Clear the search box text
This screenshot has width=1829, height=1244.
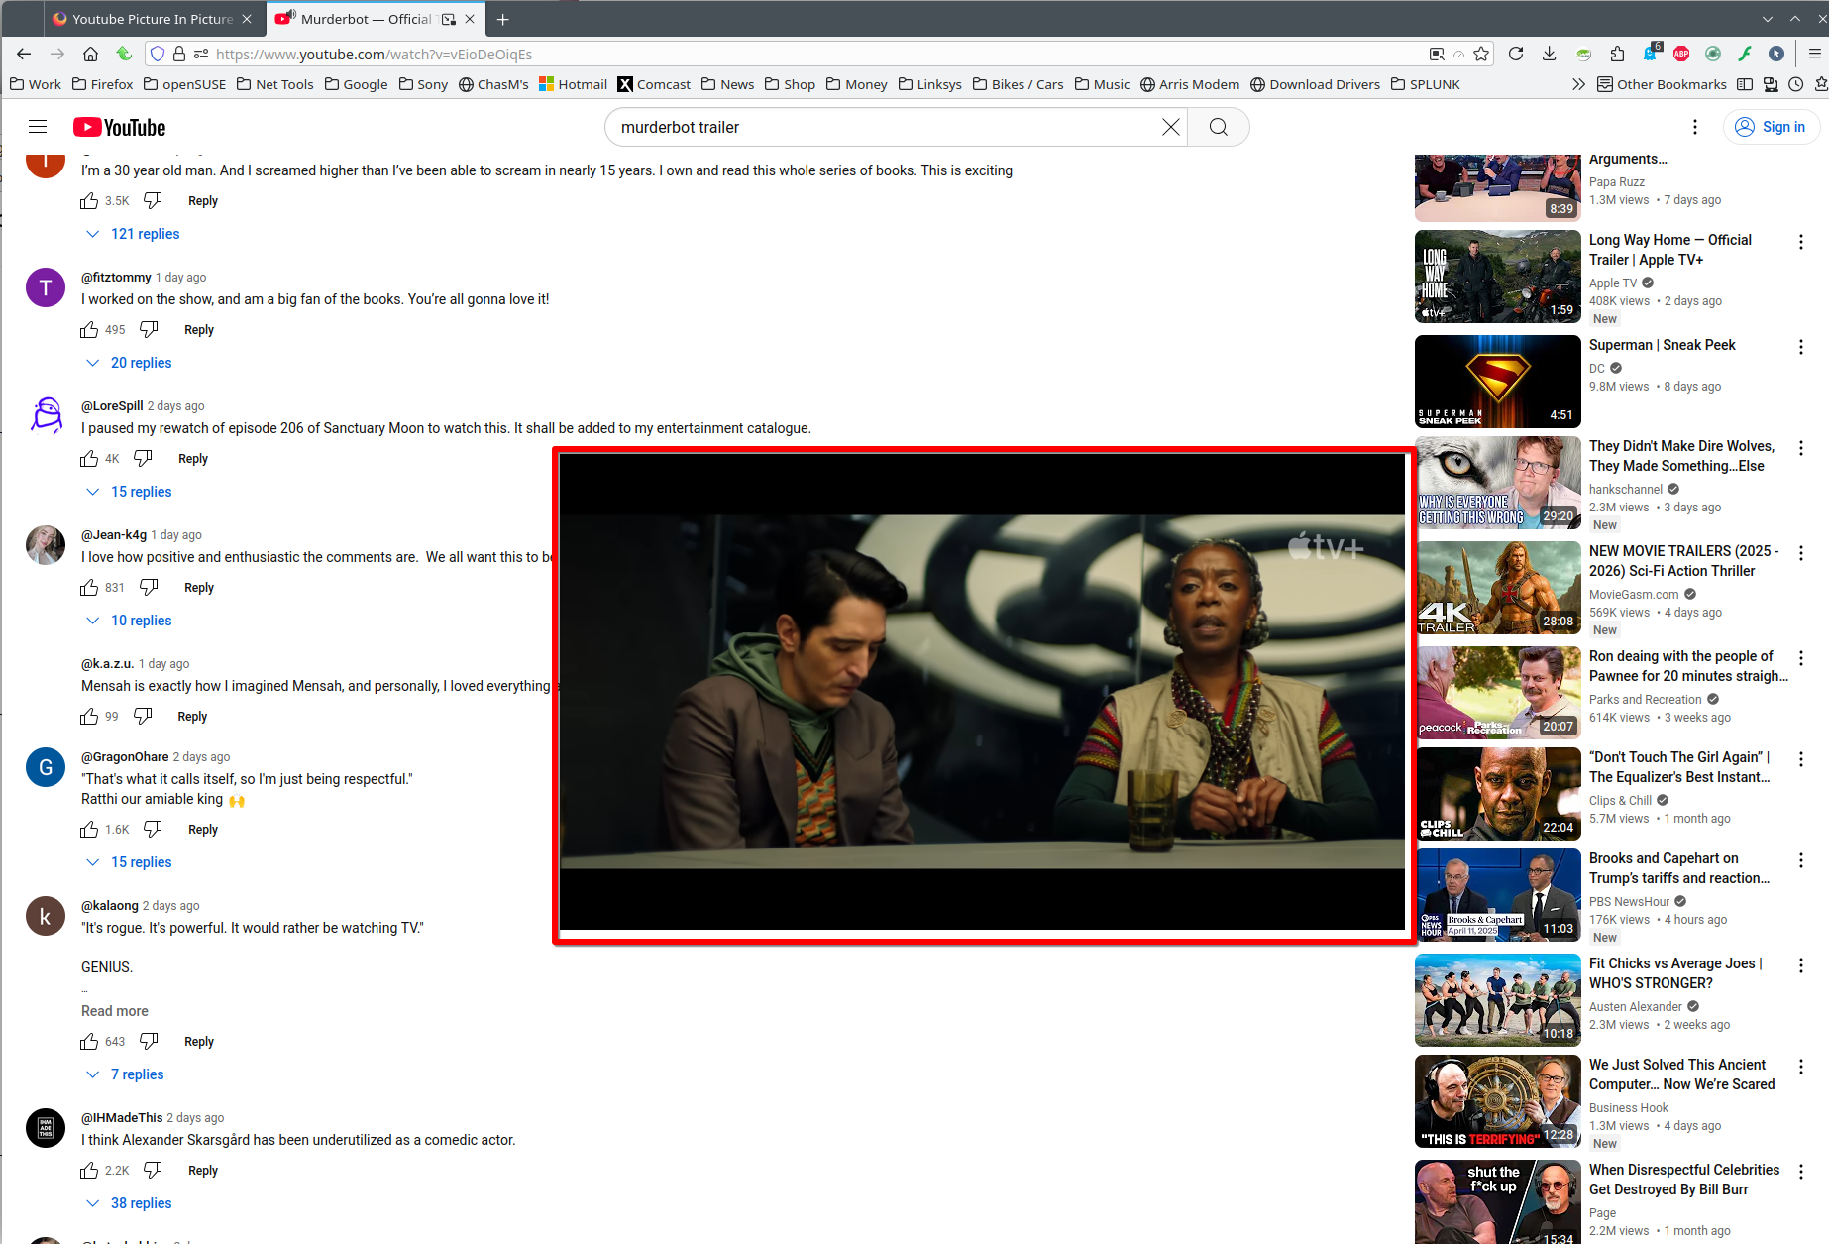(1170, 127)
